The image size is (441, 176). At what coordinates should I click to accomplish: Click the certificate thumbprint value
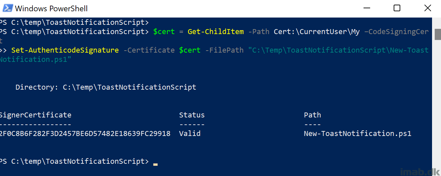(x=85, y=134)
